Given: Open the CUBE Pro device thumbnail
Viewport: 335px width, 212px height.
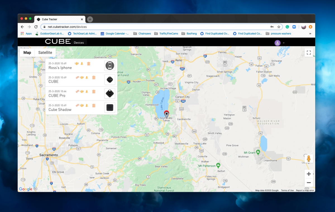Looking at the screenshot, I should tap(110, 94).
